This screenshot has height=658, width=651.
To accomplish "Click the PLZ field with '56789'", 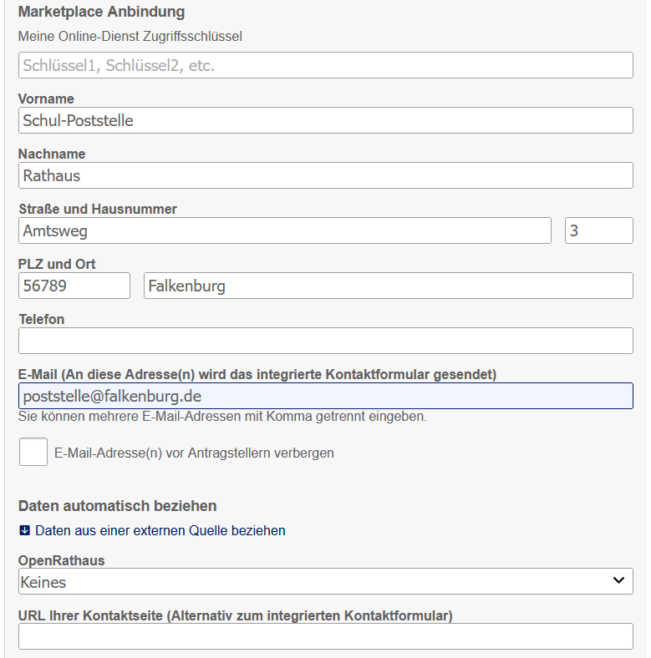I will pos(74,286).
